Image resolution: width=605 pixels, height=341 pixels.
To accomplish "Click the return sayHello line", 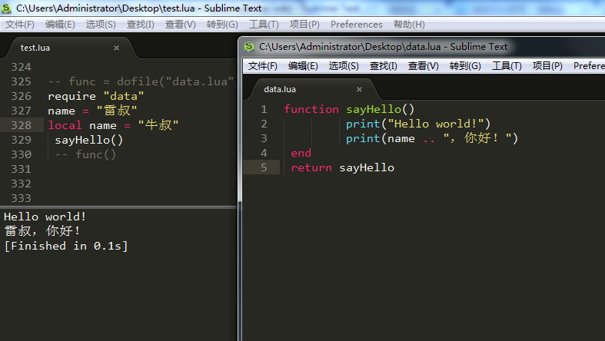I will click(x=343, y=168).
